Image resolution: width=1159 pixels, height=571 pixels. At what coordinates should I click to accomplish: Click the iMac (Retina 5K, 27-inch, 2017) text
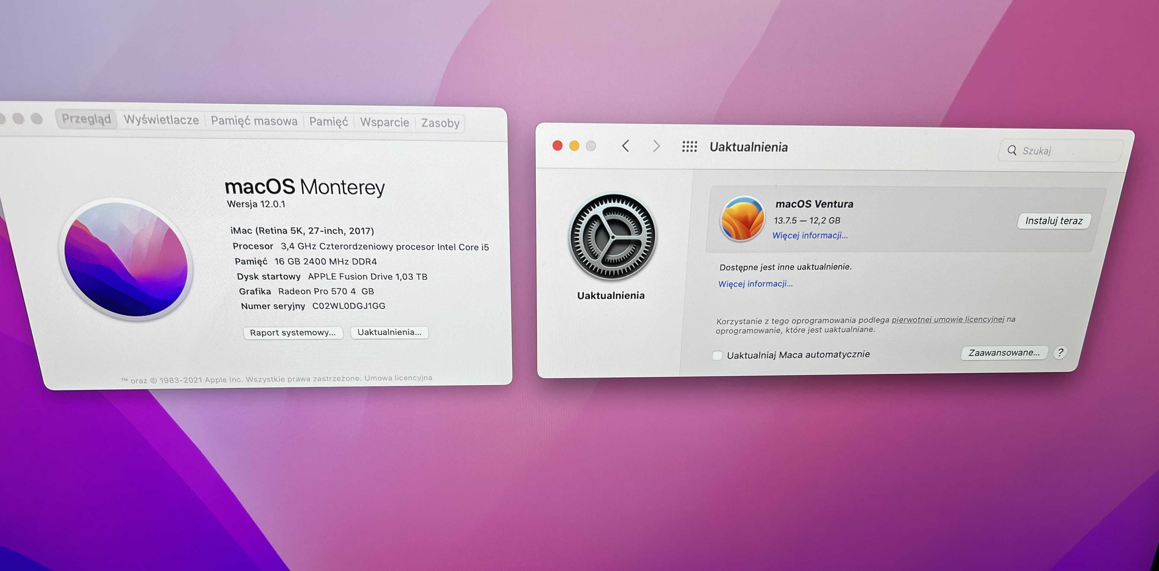coord(302,231)
